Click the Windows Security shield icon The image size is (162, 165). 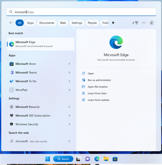pyautogui.click(x=11, y=124)
